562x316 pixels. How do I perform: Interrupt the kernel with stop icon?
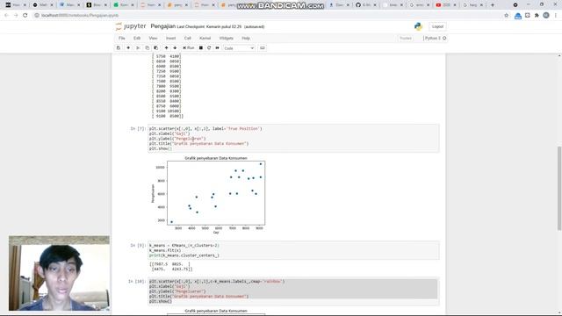coord(201,48)
